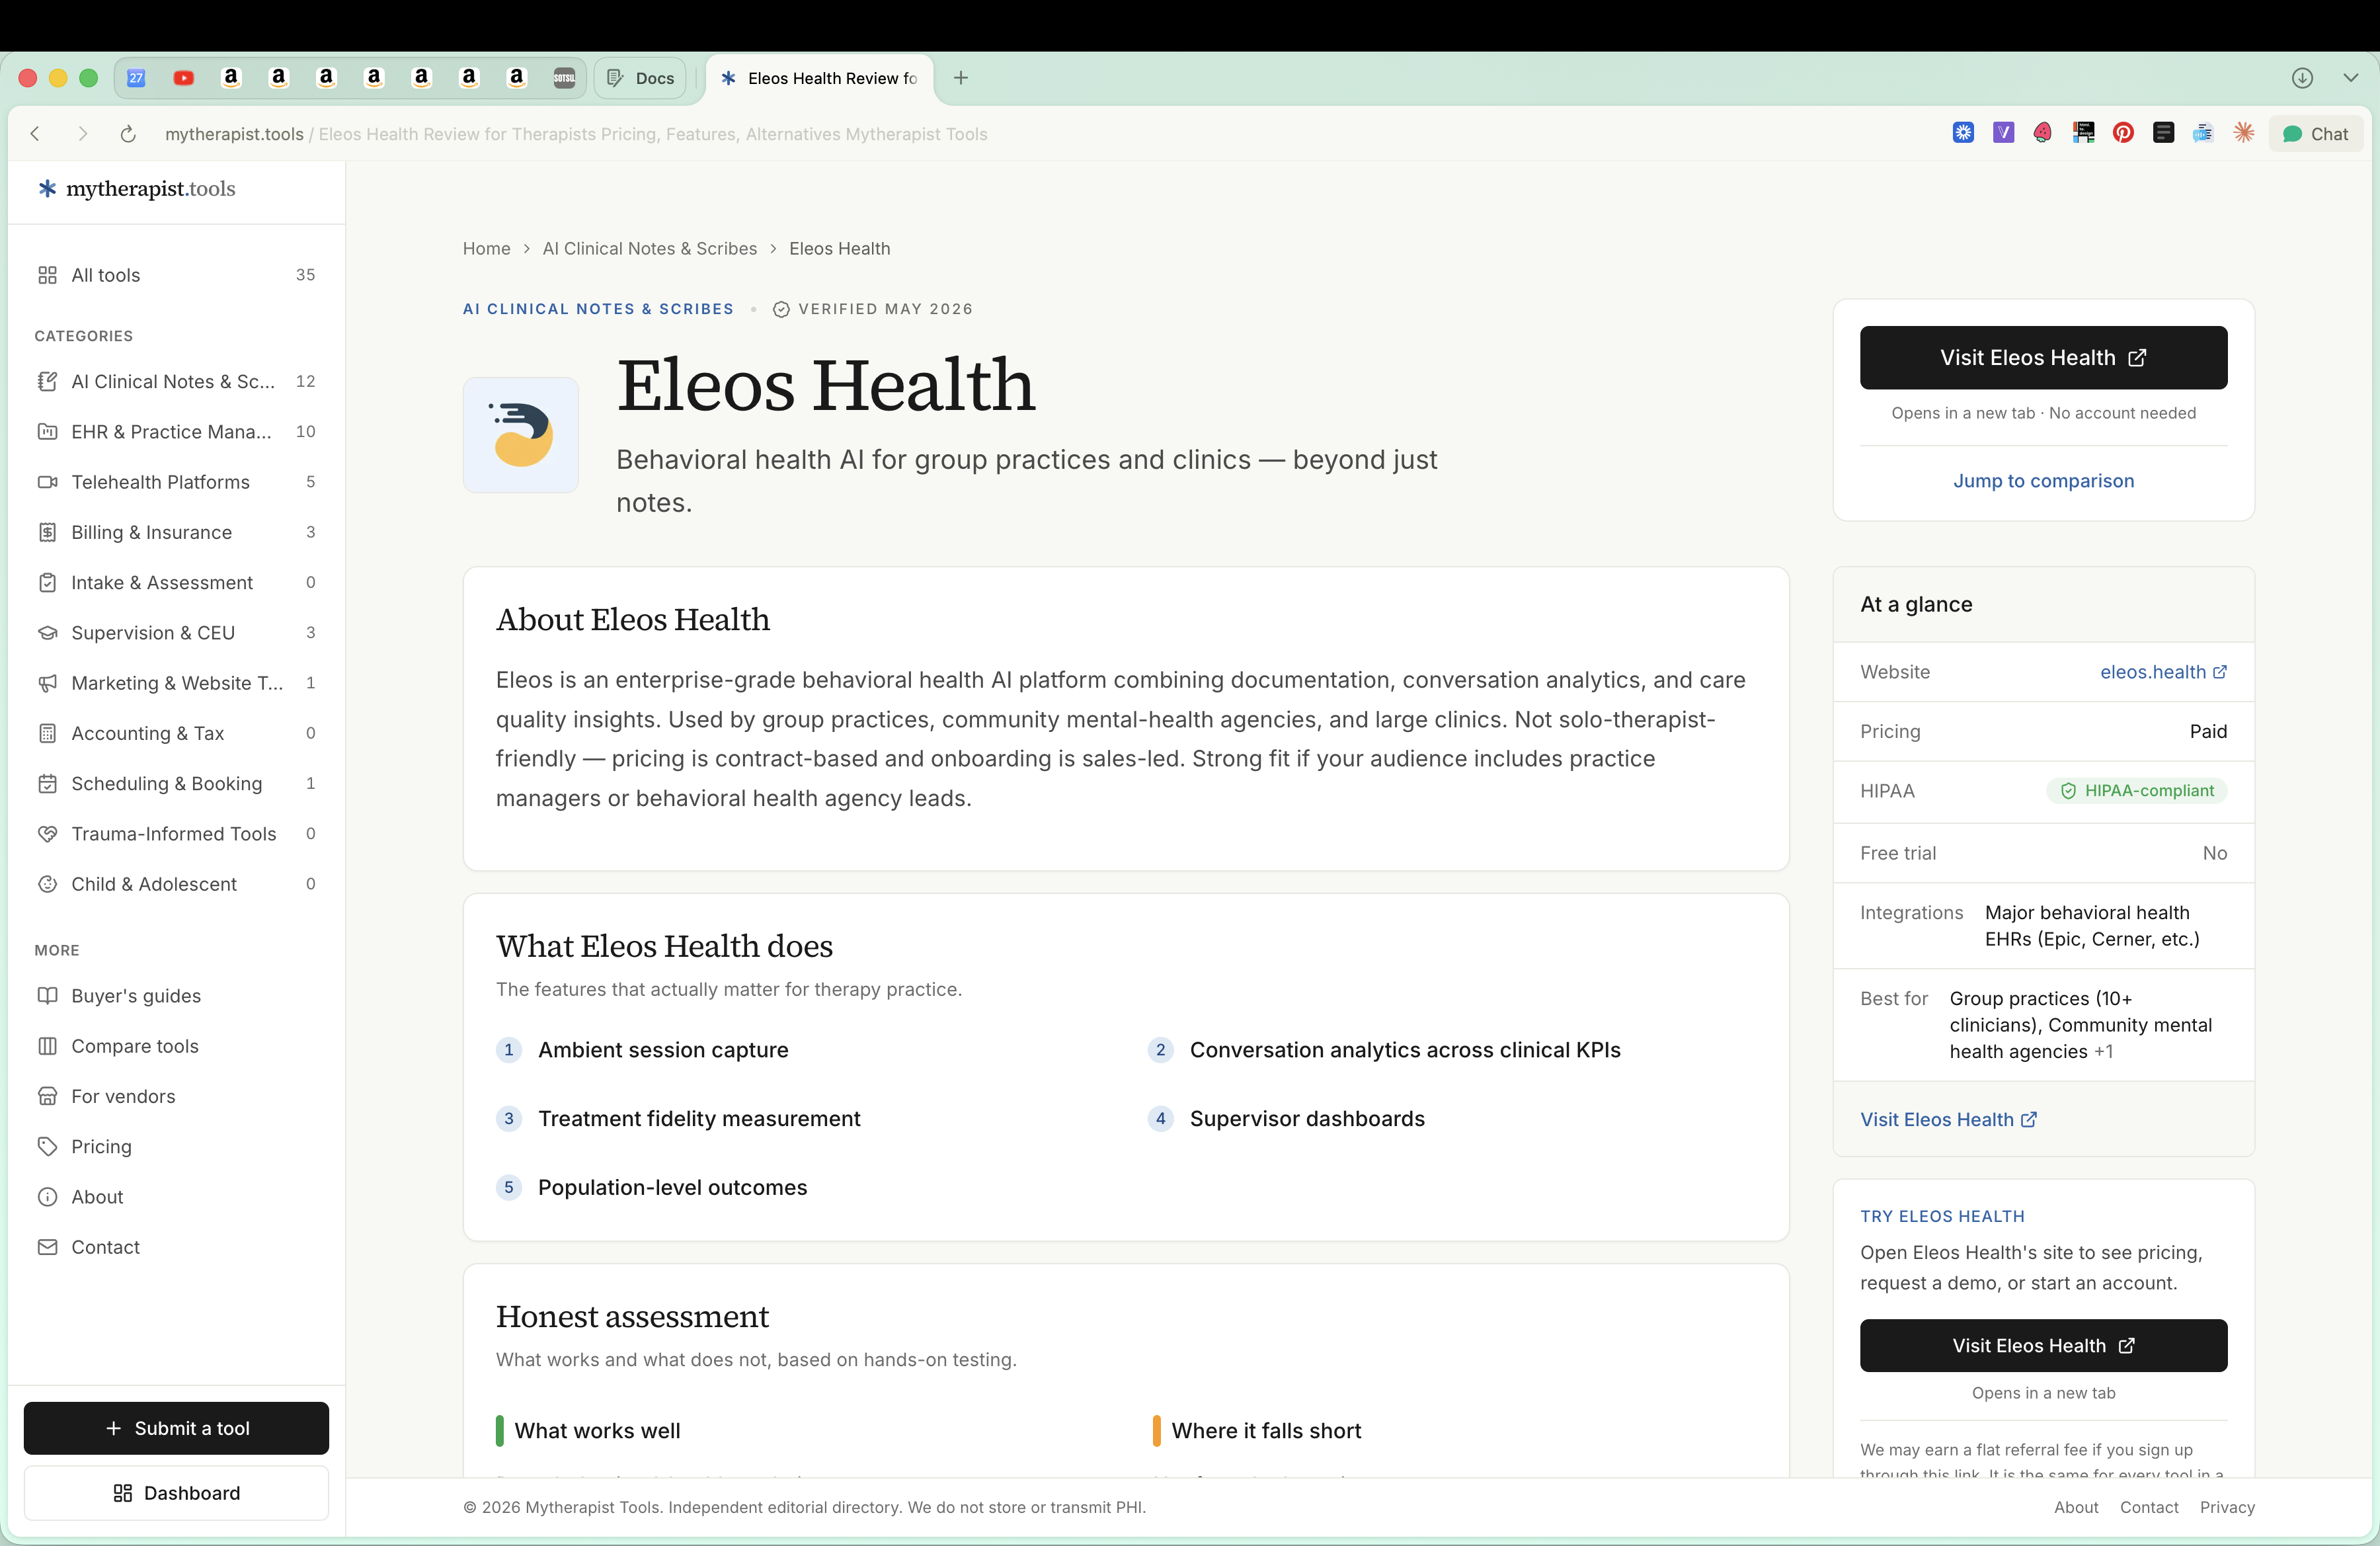Open Telehealth Platforms sidebar category

pyautogui.click(x=177, y=482)
